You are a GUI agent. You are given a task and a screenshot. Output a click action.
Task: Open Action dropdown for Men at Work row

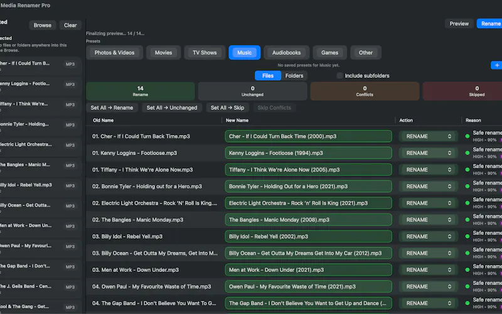tap(428, 269)
